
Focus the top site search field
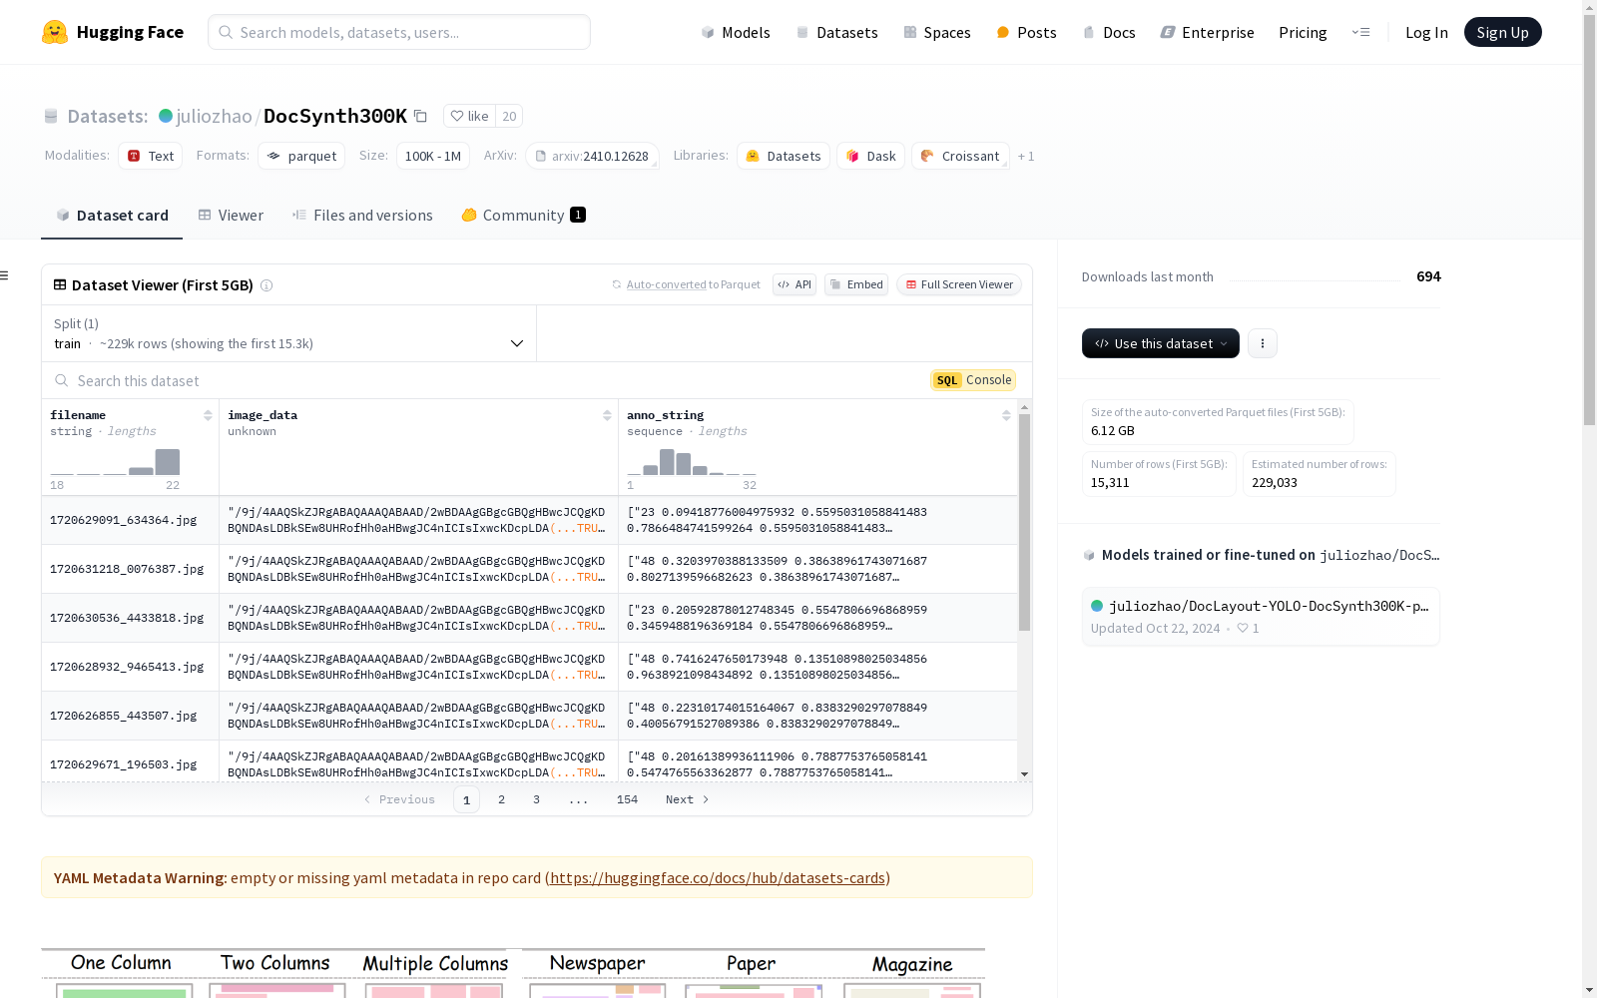(399, 32)
